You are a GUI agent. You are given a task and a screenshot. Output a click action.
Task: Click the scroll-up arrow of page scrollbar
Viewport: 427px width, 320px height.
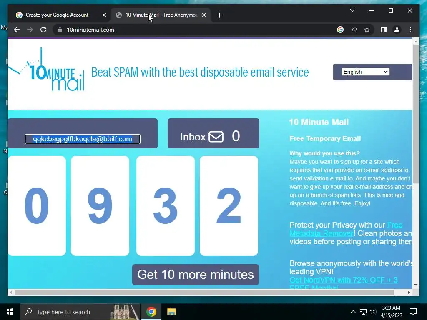point(416,41)
